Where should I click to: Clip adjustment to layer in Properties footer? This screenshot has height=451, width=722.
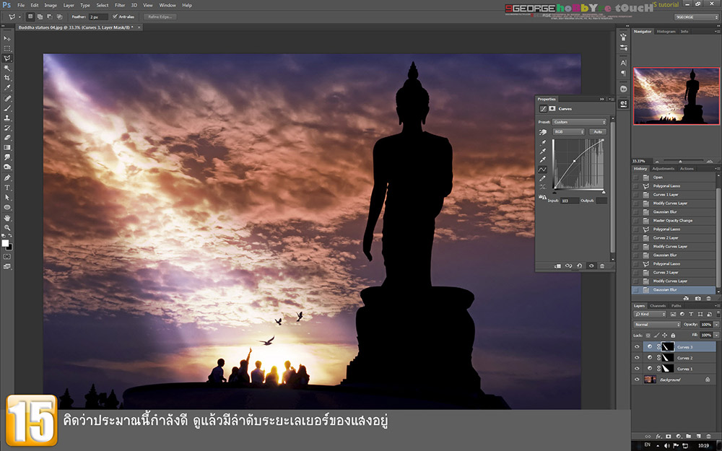point(557,266)
